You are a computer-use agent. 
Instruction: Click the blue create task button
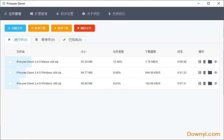click(15, 28)
